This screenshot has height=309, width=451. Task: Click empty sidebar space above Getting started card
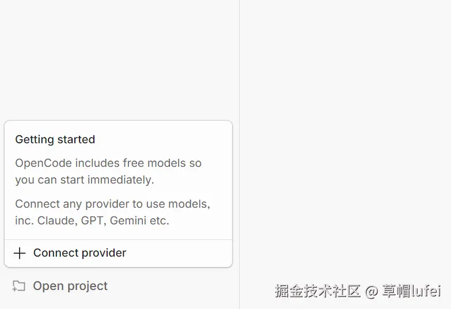click(118, 58)
